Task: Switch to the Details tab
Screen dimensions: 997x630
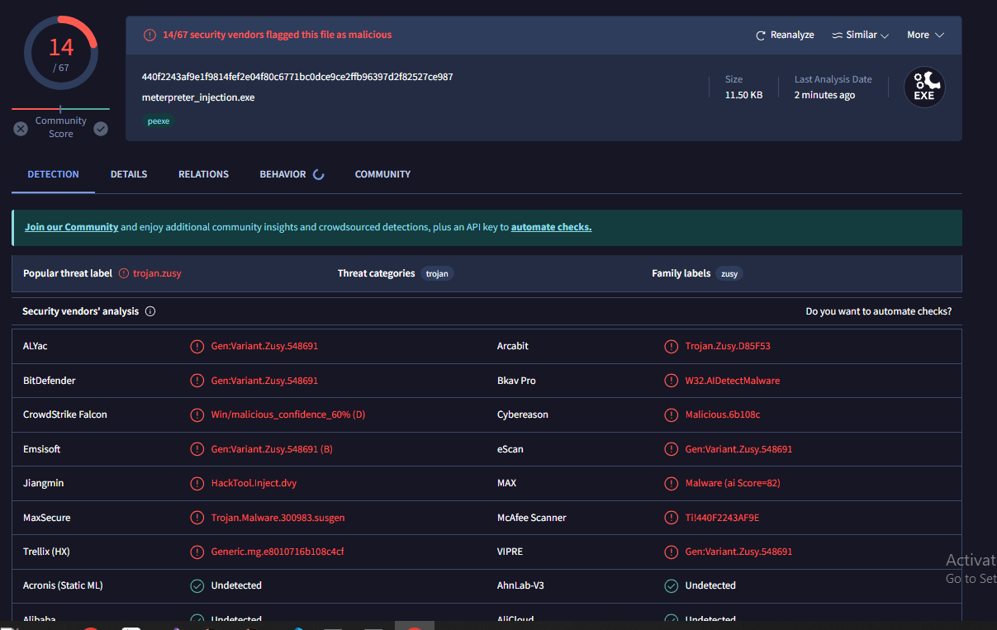Action: pyautogui.click(x=129, y=174)
